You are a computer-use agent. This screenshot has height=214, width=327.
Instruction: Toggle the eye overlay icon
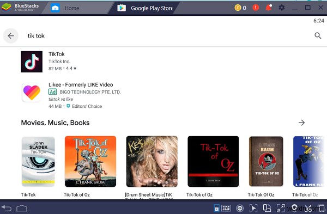(240, 208)
